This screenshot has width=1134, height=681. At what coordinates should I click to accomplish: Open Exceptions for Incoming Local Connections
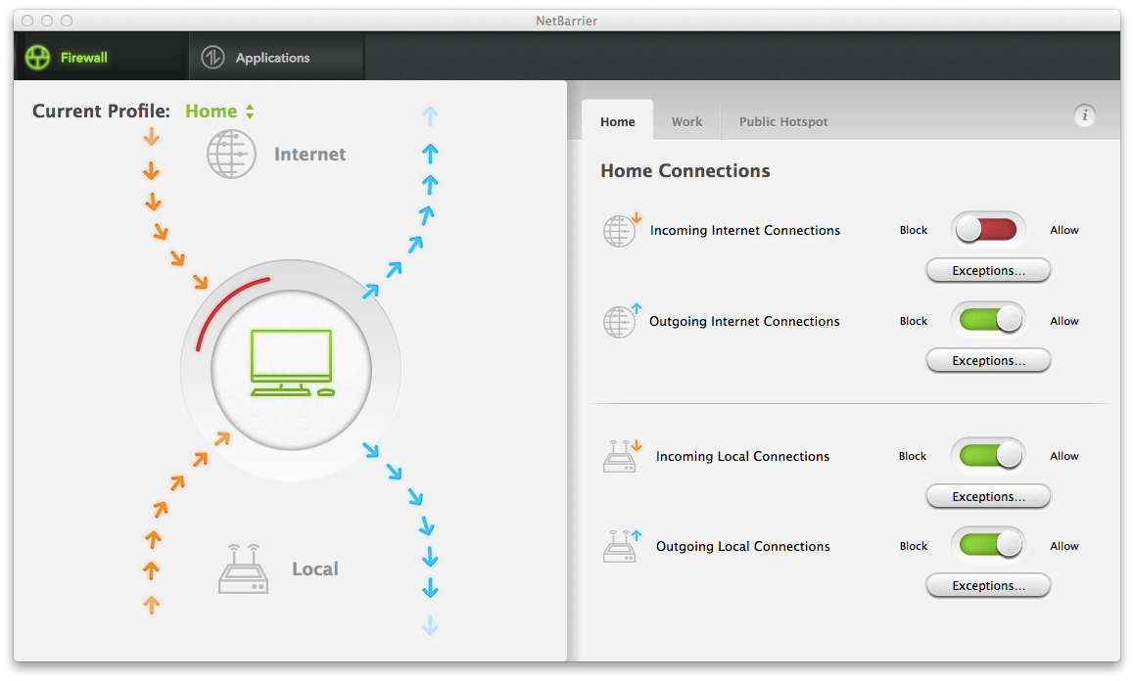[988, 496]
